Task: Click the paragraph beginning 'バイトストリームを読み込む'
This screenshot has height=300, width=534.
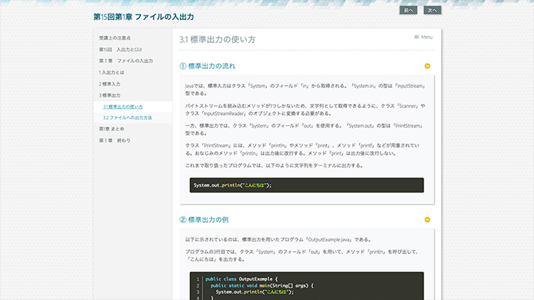Action: click(x=306, y=110)
